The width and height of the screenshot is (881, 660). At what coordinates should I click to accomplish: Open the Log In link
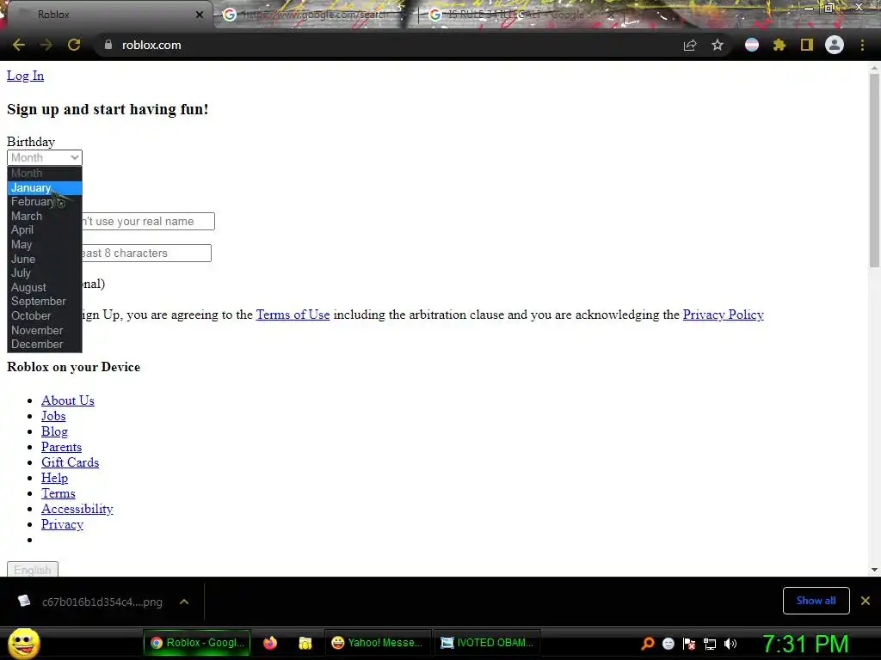pyautogui.click(x=25, y=76)
